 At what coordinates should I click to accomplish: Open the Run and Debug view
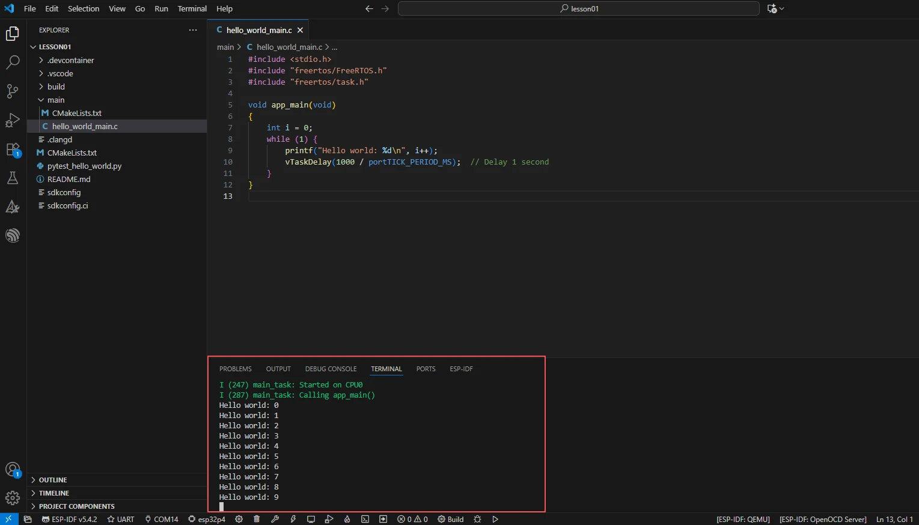click(13, 120)
